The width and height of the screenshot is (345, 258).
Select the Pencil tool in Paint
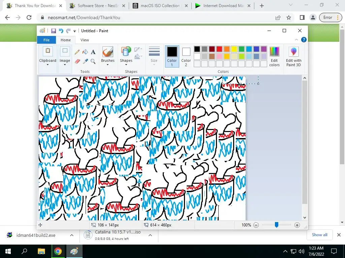77,52
